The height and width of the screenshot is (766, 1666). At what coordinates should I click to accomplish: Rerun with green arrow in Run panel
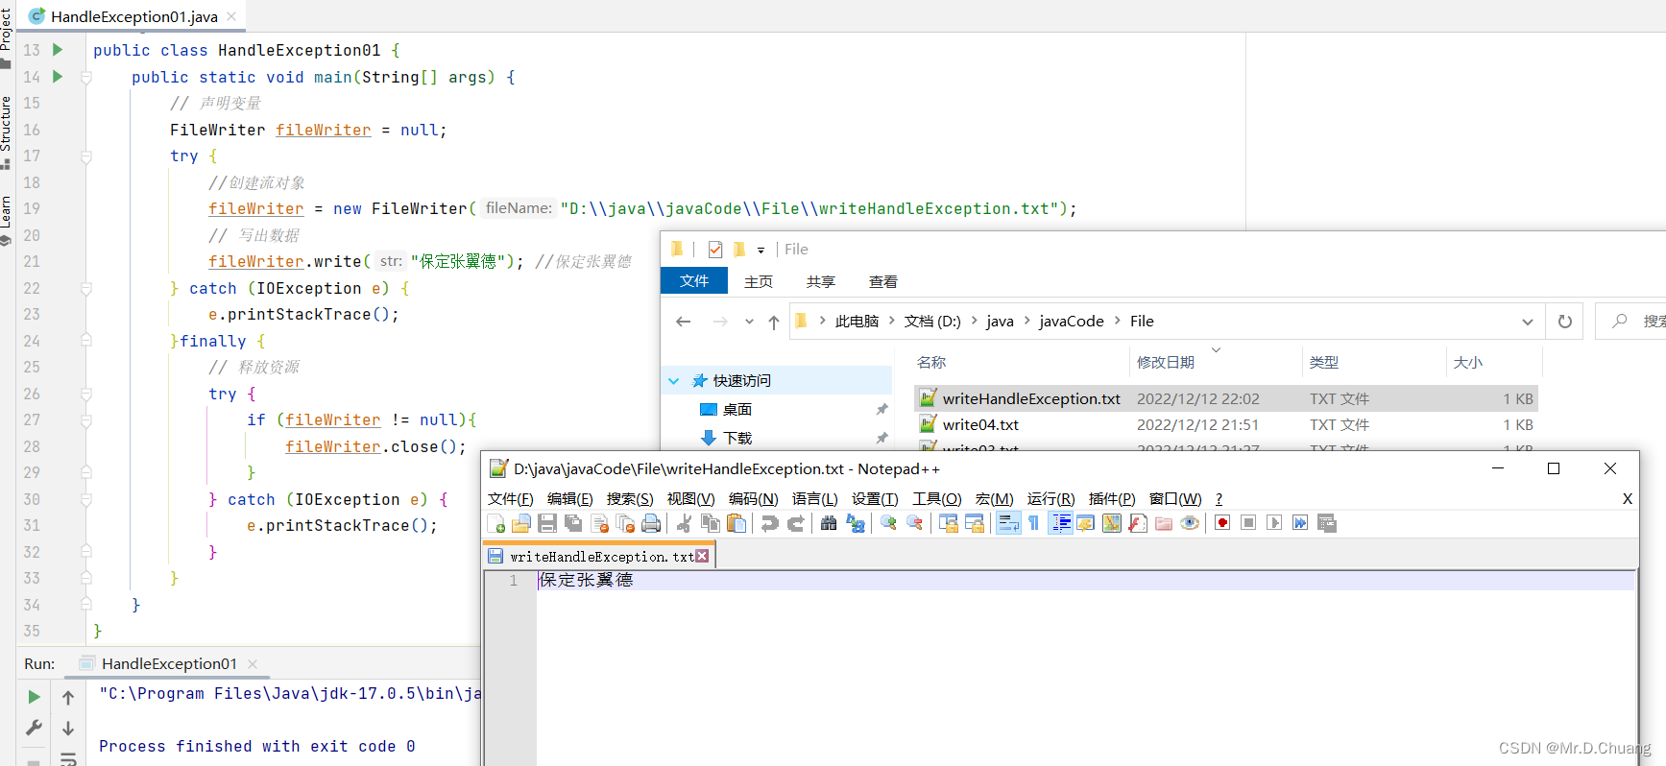coord(34,697)
